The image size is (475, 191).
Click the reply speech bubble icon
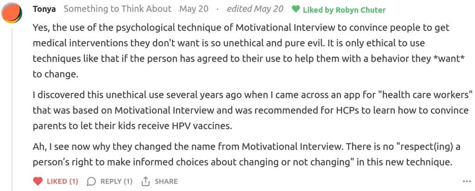91,181
